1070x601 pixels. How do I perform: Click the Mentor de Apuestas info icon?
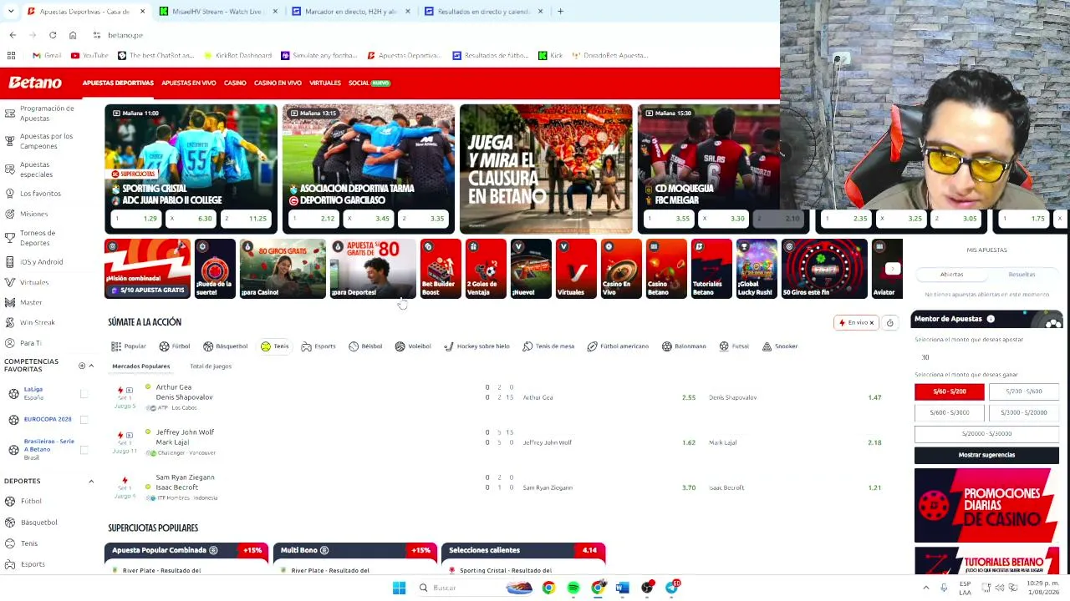point(991,319)
